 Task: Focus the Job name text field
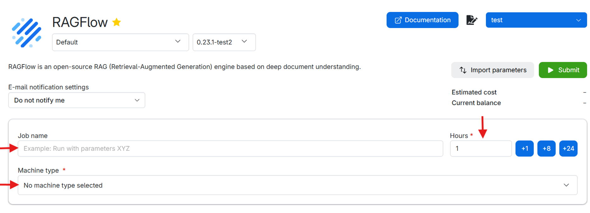230,149
